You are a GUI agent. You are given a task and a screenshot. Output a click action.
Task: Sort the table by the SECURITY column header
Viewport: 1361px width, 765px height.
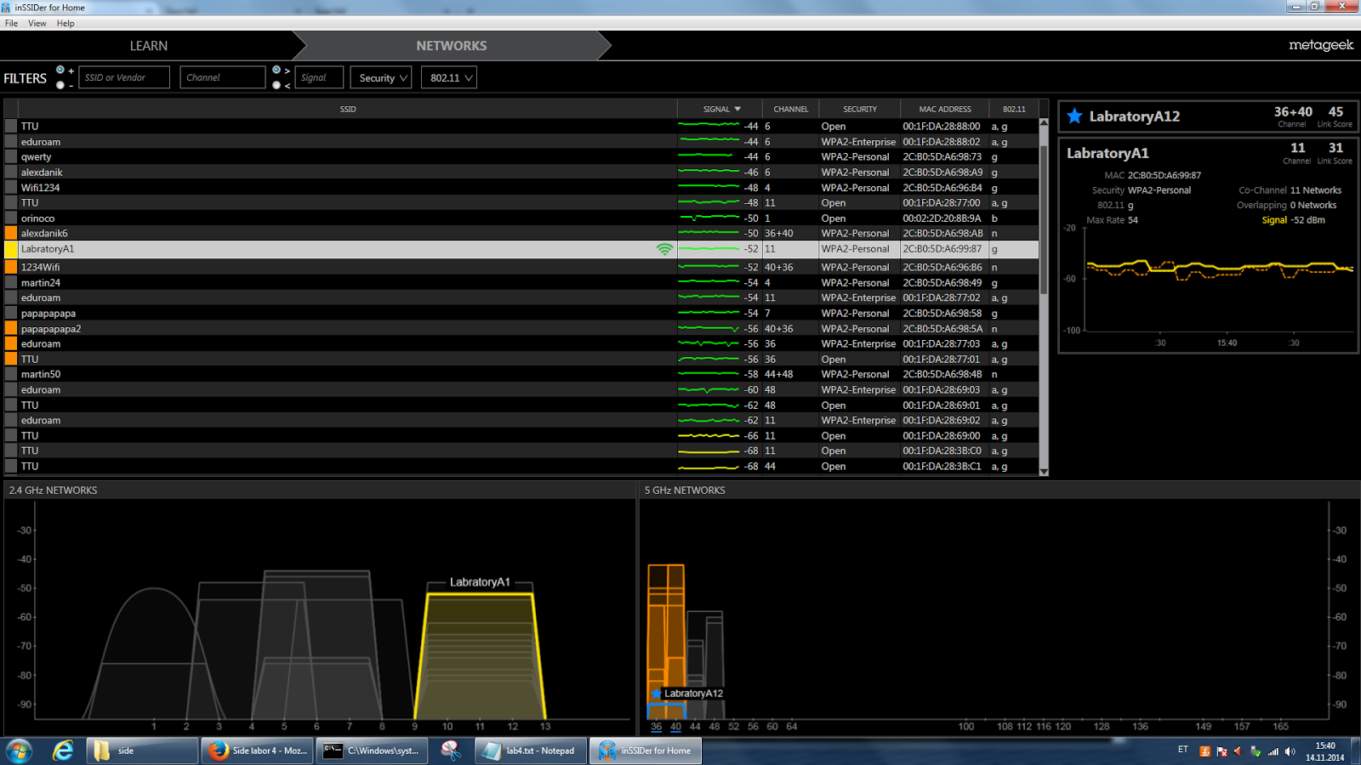click(x=860, y=109)
